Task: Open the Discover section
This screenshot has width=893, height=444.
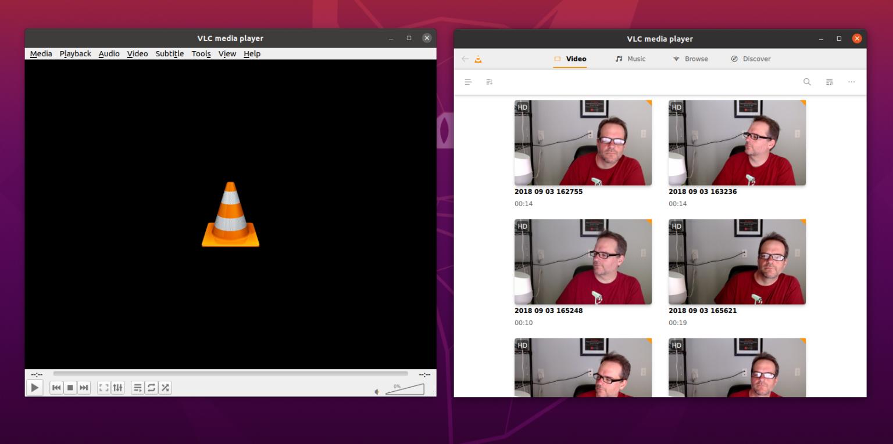Action: point(756,59)
